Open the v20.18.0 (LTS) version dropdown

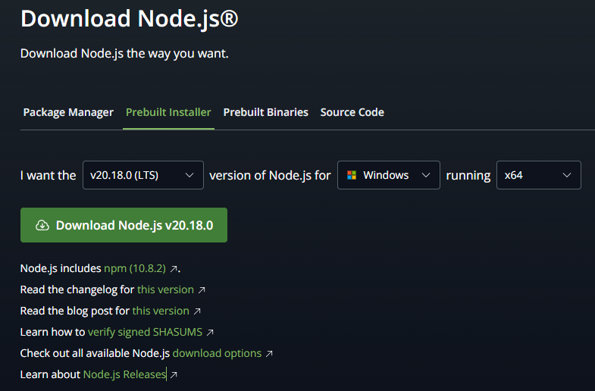click(143, 175)
